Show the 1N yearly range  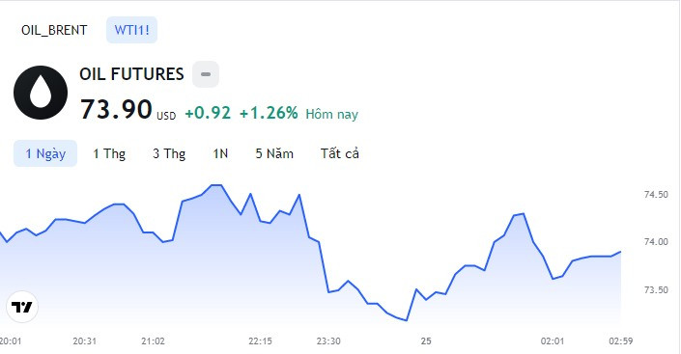[x=220, y=153]
